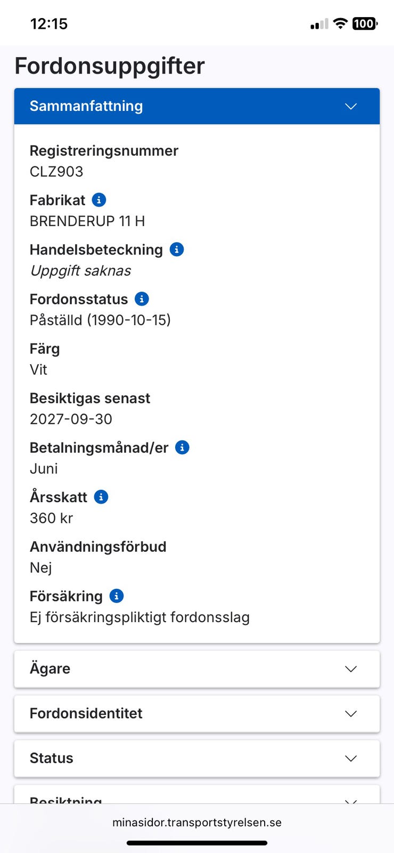Tap the 12:15 clock in status bar
Viewport: 394px width, 853px height.
tap(49, 24)
